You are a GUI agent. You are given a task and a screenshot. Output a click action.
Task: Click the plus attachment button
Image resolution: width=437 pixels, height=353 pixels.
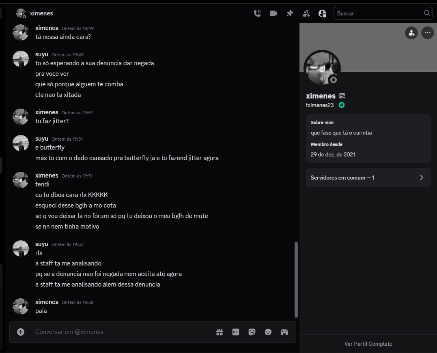pyautogui.click(x=21, y=332)
